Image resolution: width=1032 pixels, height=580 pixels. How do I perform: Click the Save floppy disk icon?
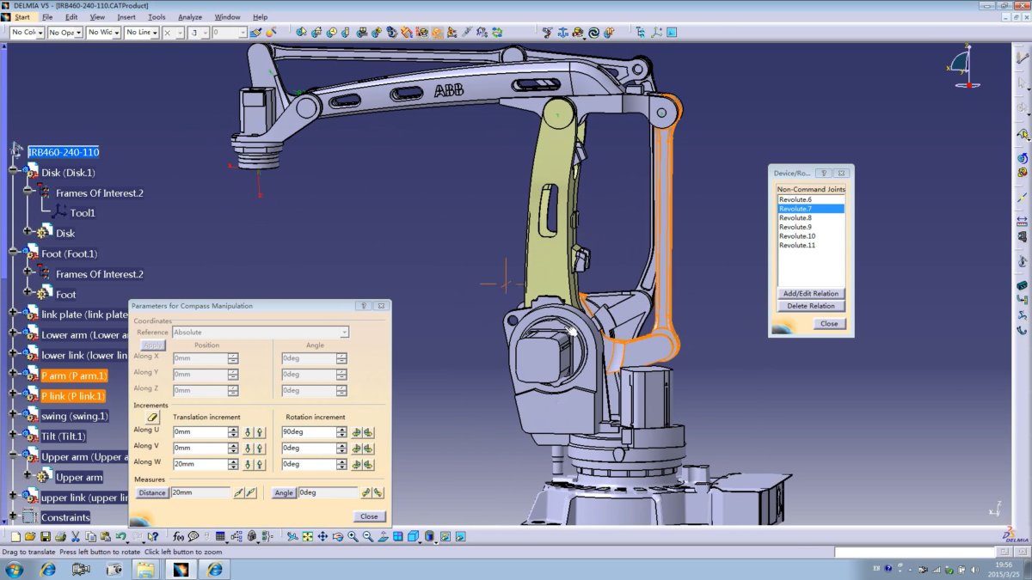click(x=46, y=536)
